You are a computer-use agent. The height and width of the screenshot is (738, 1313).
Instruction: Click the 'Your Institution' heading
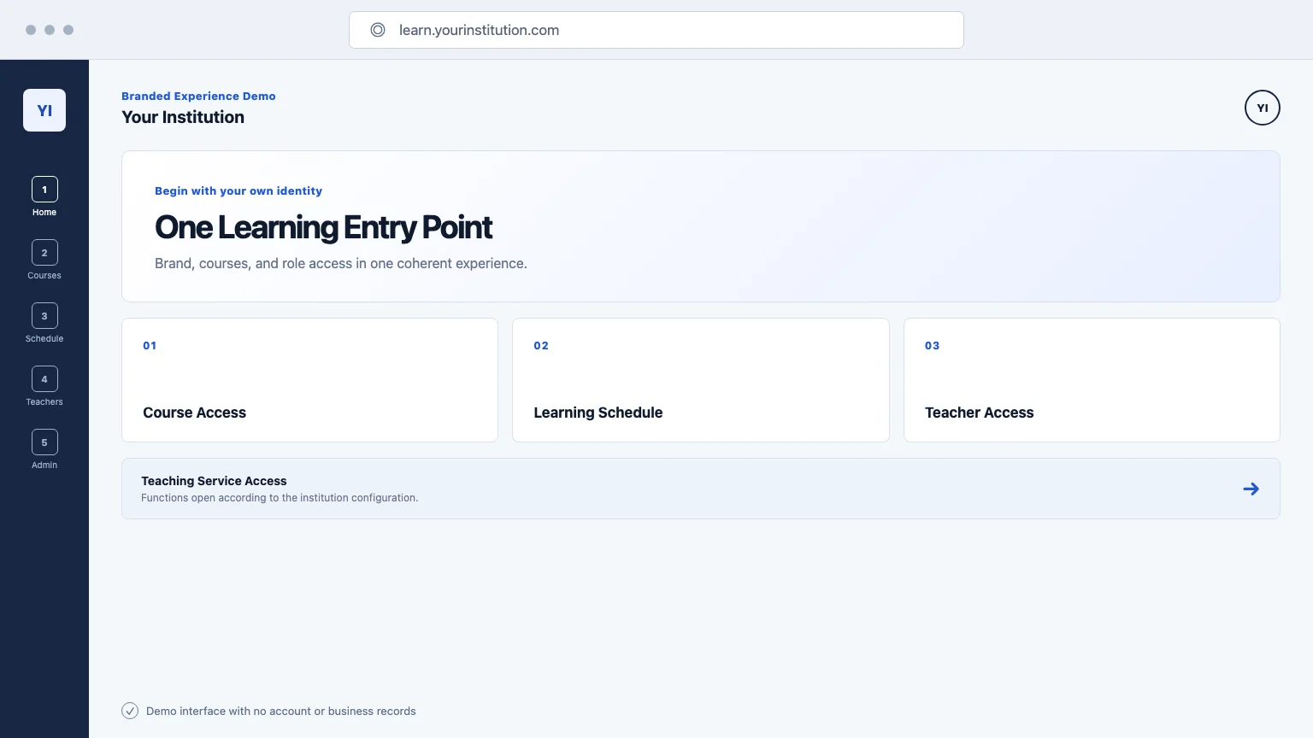[x=183, y=117]
